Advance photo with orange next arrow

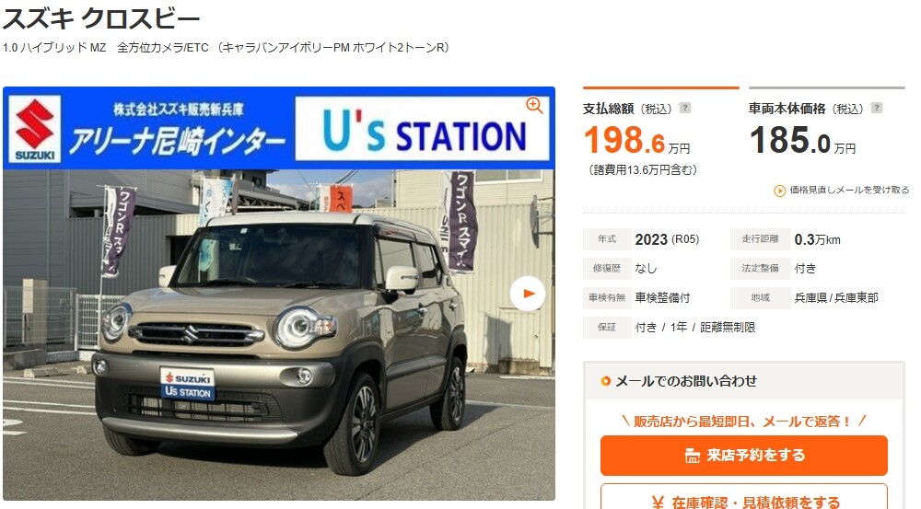(527, 294)
